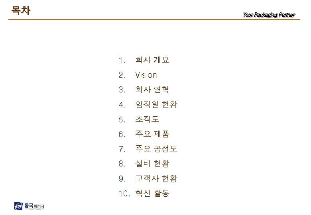Click the 동국 패키지 company name text

[34, 205]
